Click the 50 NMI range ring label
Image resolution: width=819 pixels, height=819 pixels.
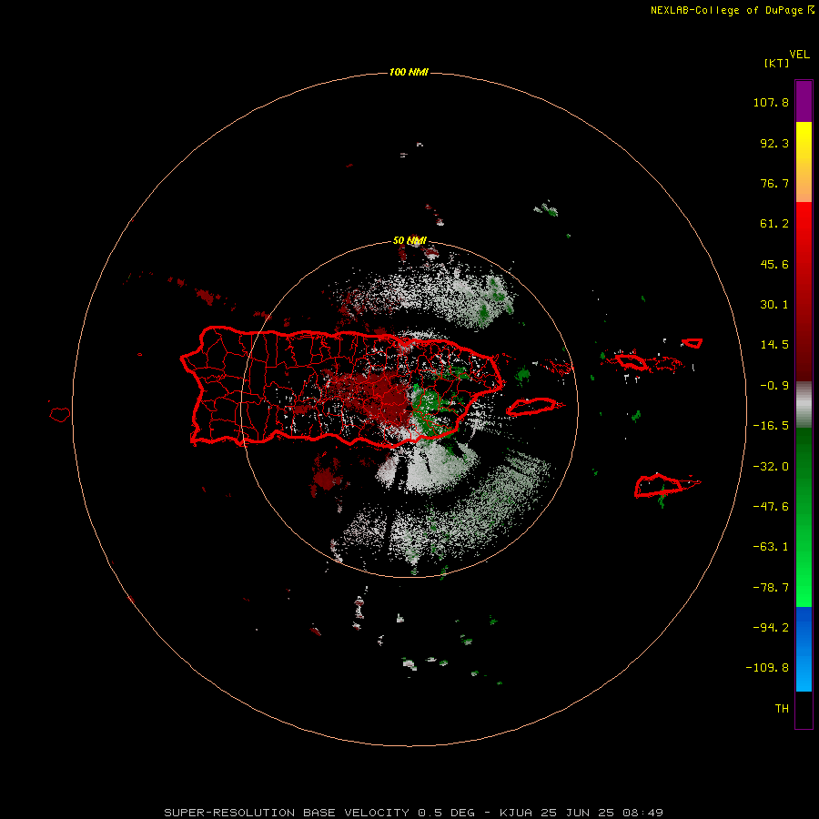(x=409, y=241)
